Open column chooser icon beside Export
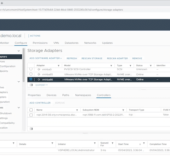Viewport: 170px width, 158px height. pyautogui.click(x=31, y=85)
